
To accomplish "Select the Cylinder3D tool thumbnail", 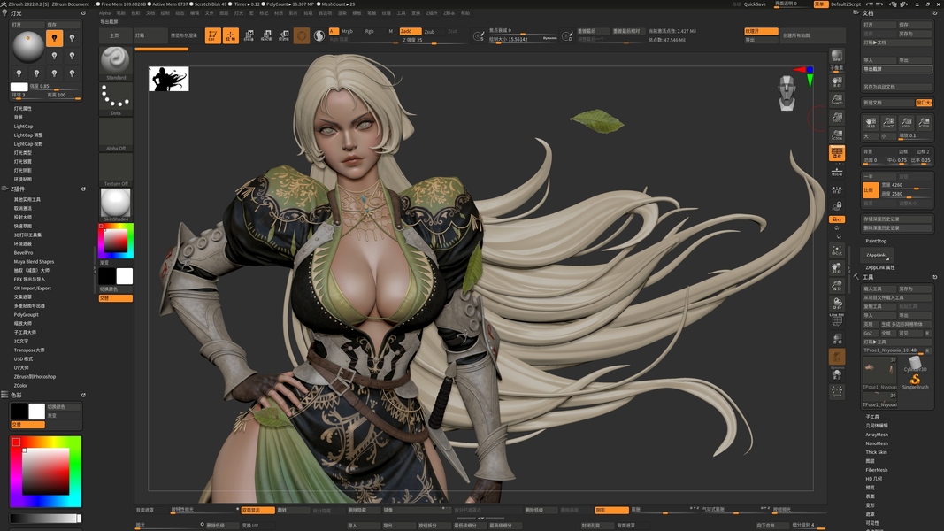I will point(915,364).
